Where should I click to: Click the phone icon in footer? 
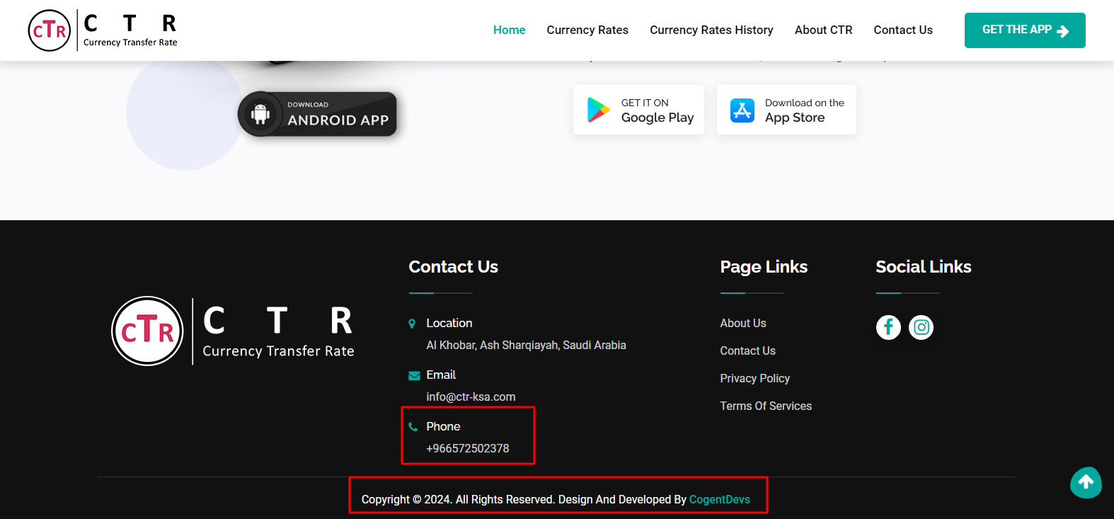[413, 427]
